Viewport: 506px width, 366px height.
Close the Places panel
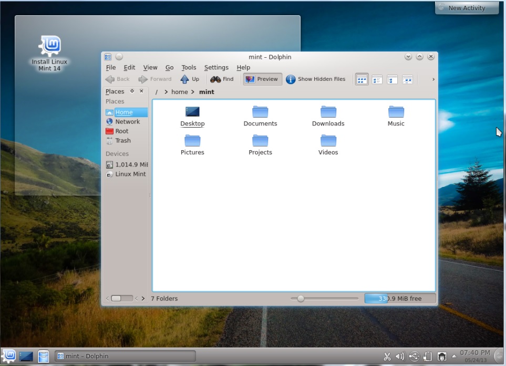tap(141, 91)
